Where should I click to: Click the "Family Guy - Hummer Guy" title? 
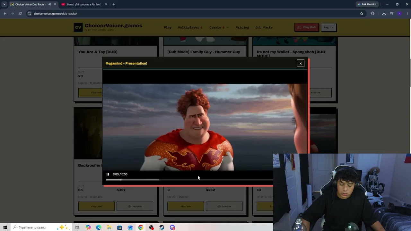point(204,52)
